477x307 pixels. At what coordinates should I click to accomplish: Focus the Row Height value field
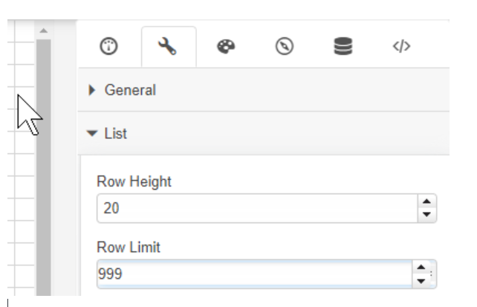(254, 209)
